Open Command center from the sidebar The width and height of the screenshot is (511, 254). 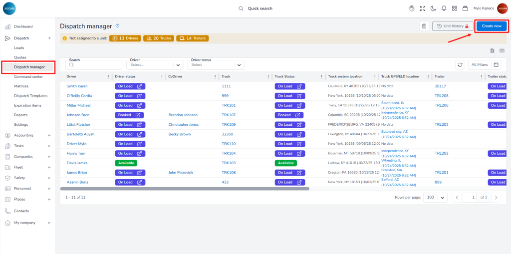[28, 76]
